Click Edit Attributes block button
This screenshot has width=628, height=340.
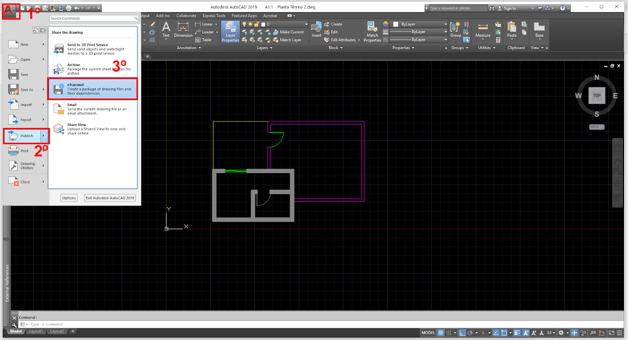point(340,40)
